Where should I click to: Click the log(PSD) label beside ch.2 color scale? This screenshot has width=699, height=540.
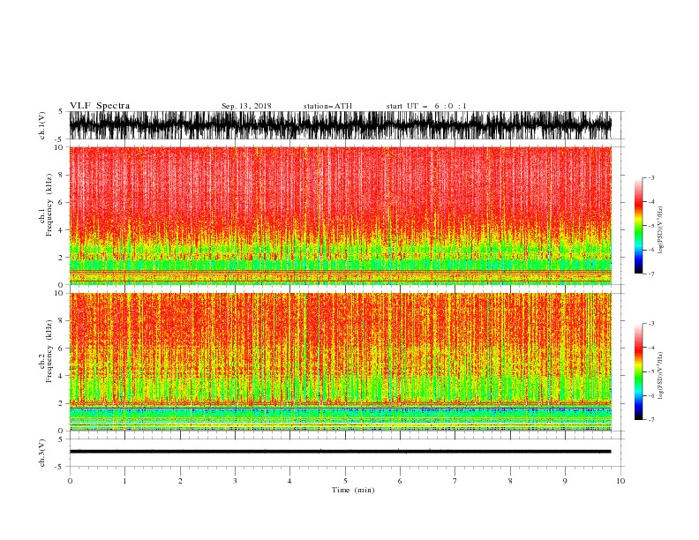(661, 376)
